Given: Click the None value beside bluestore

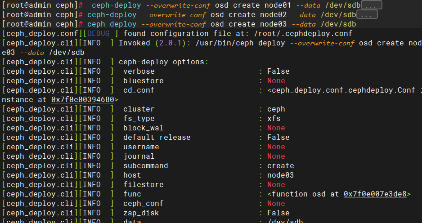Looking at the screenshot, I should coord(276,80).
